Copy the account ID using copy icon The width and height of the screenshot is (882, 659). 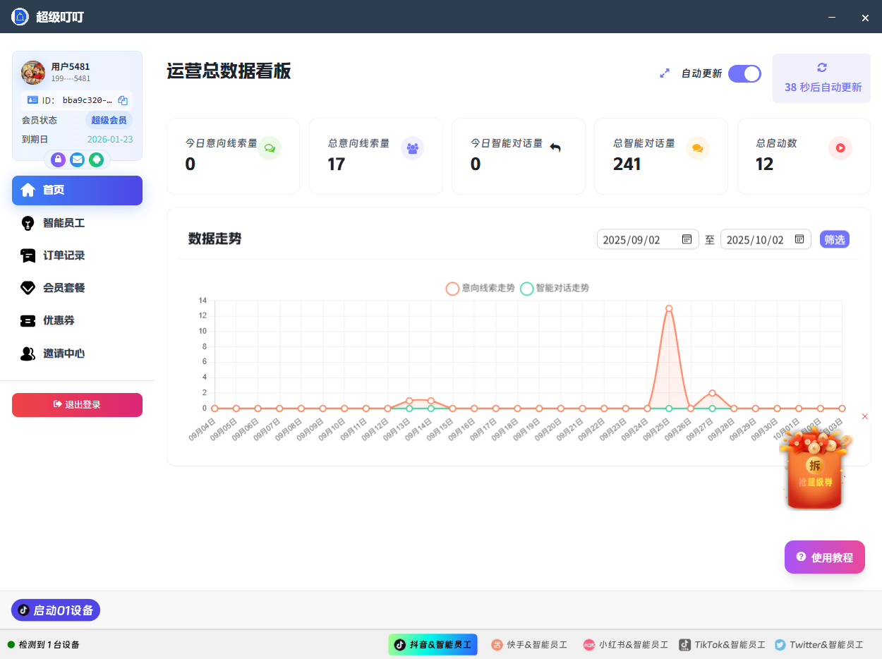click(x=122, y=100)
